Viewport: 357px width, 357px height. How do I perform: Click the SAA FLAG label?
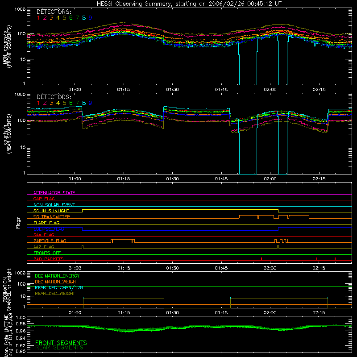click(44, 235)
